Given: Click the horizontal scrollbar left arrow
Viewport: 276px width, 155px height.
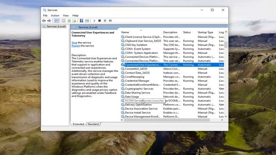Looking at the screenshot, I should (x=122, y=120).
